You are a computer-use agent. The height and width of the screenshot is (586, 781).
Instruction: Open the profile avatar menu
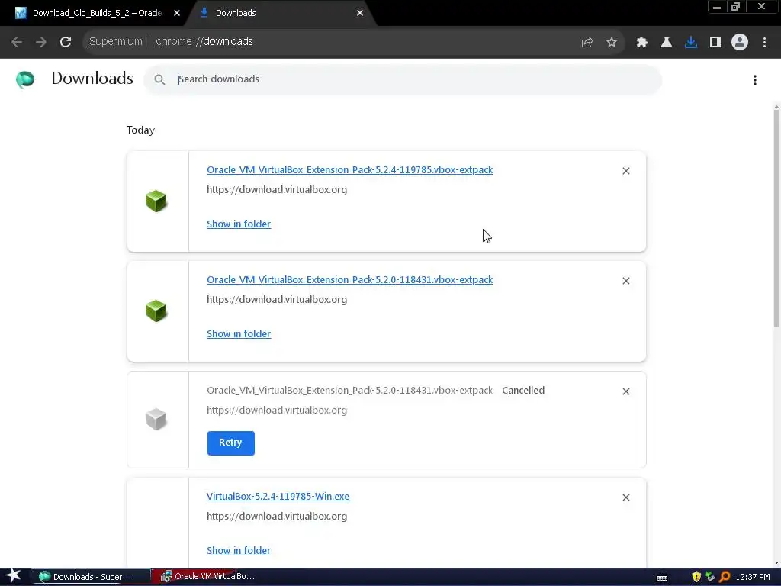740,43
